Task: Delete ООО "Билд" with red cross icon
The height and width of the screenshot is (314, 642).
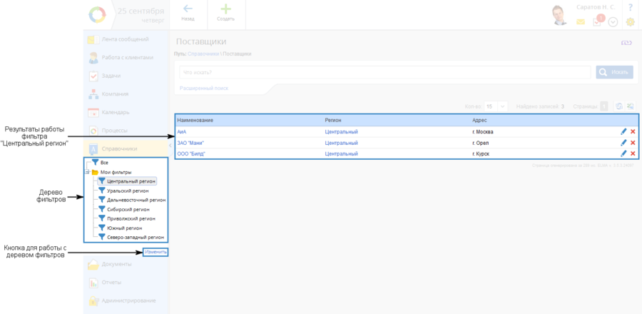Action: 633,153
